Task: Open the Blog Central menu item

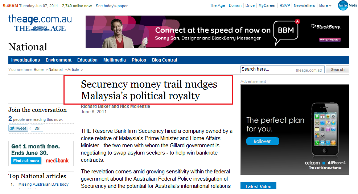Action: [x=164, y=60]
